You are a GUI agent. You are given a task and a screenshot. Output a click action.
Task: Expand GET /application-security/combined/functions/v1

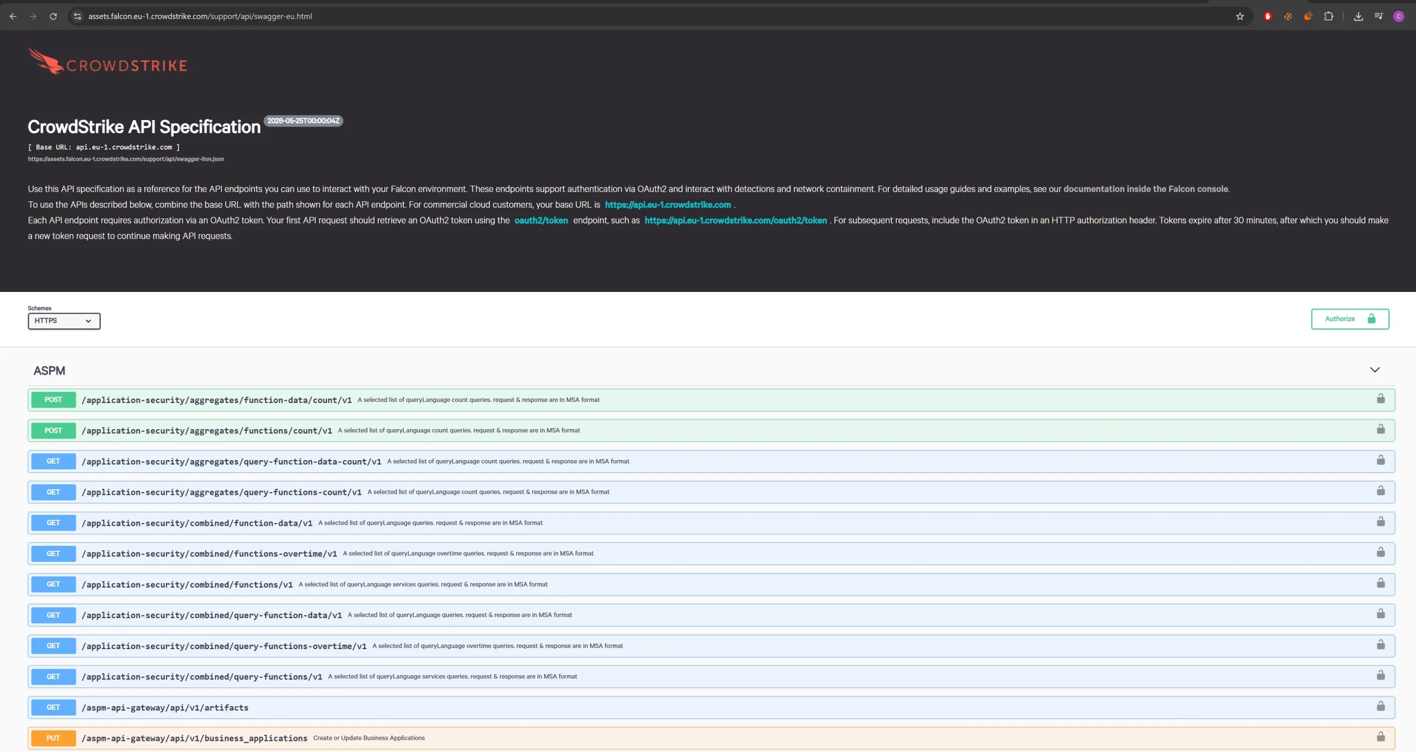pyautogui.click(x=711, y=584)
